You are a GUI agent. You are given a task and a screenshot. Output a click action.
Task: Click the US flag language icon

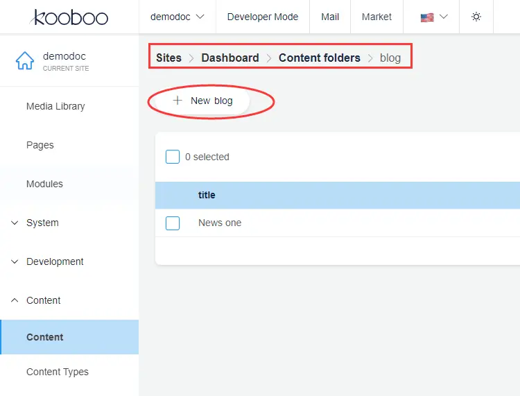click(x=427, y=17)
